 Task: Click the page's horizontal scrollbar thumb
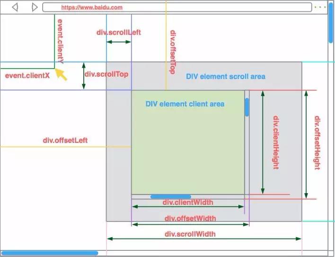(50, 253)
